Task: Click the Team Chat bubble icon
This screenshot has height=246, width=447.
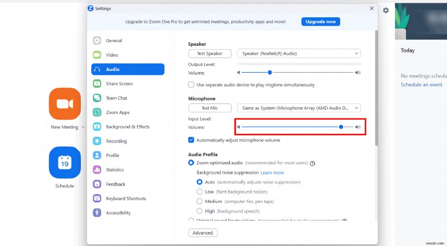Action: [x=97, y=98]
